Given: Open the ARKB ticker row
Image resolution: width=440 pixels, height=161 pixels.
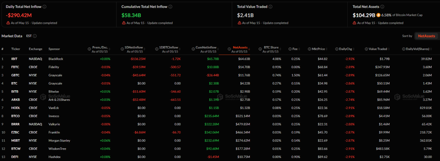Looking at the screenshot, I should tap(220, 99).
